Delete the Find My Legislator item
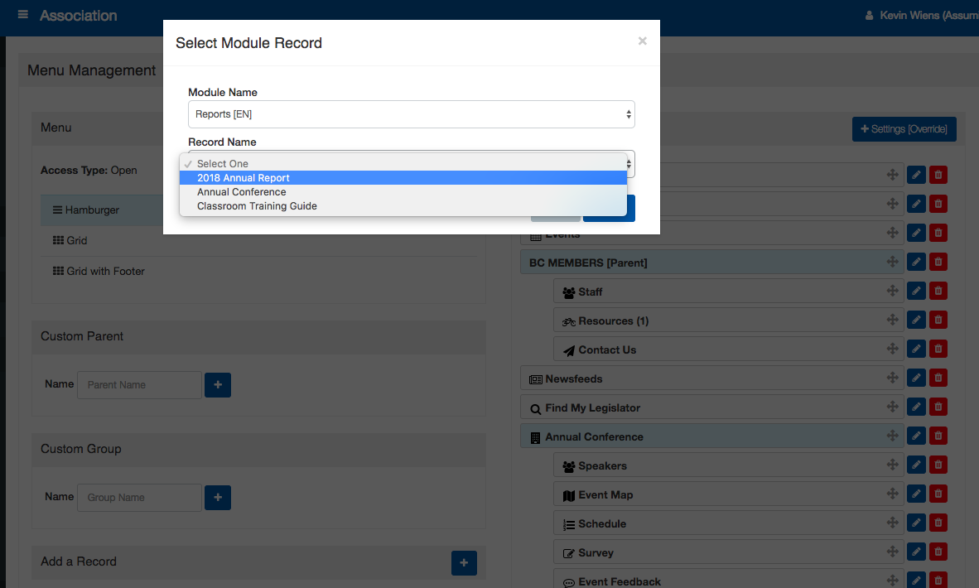 [x=938, y=407]
